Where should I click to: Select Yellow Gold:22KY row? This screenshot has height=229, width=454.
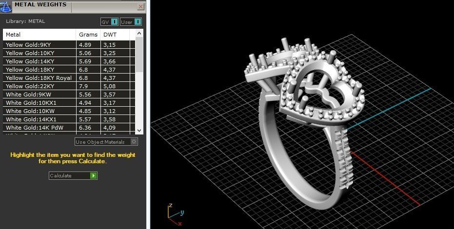(69, 86)
